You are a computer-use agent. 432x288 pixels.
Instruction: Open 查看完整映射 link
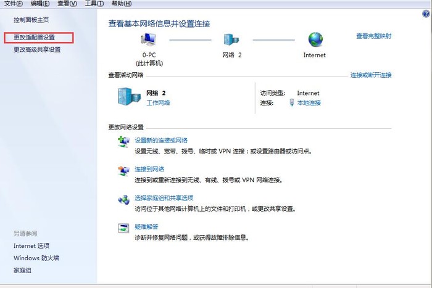point(374,36)
